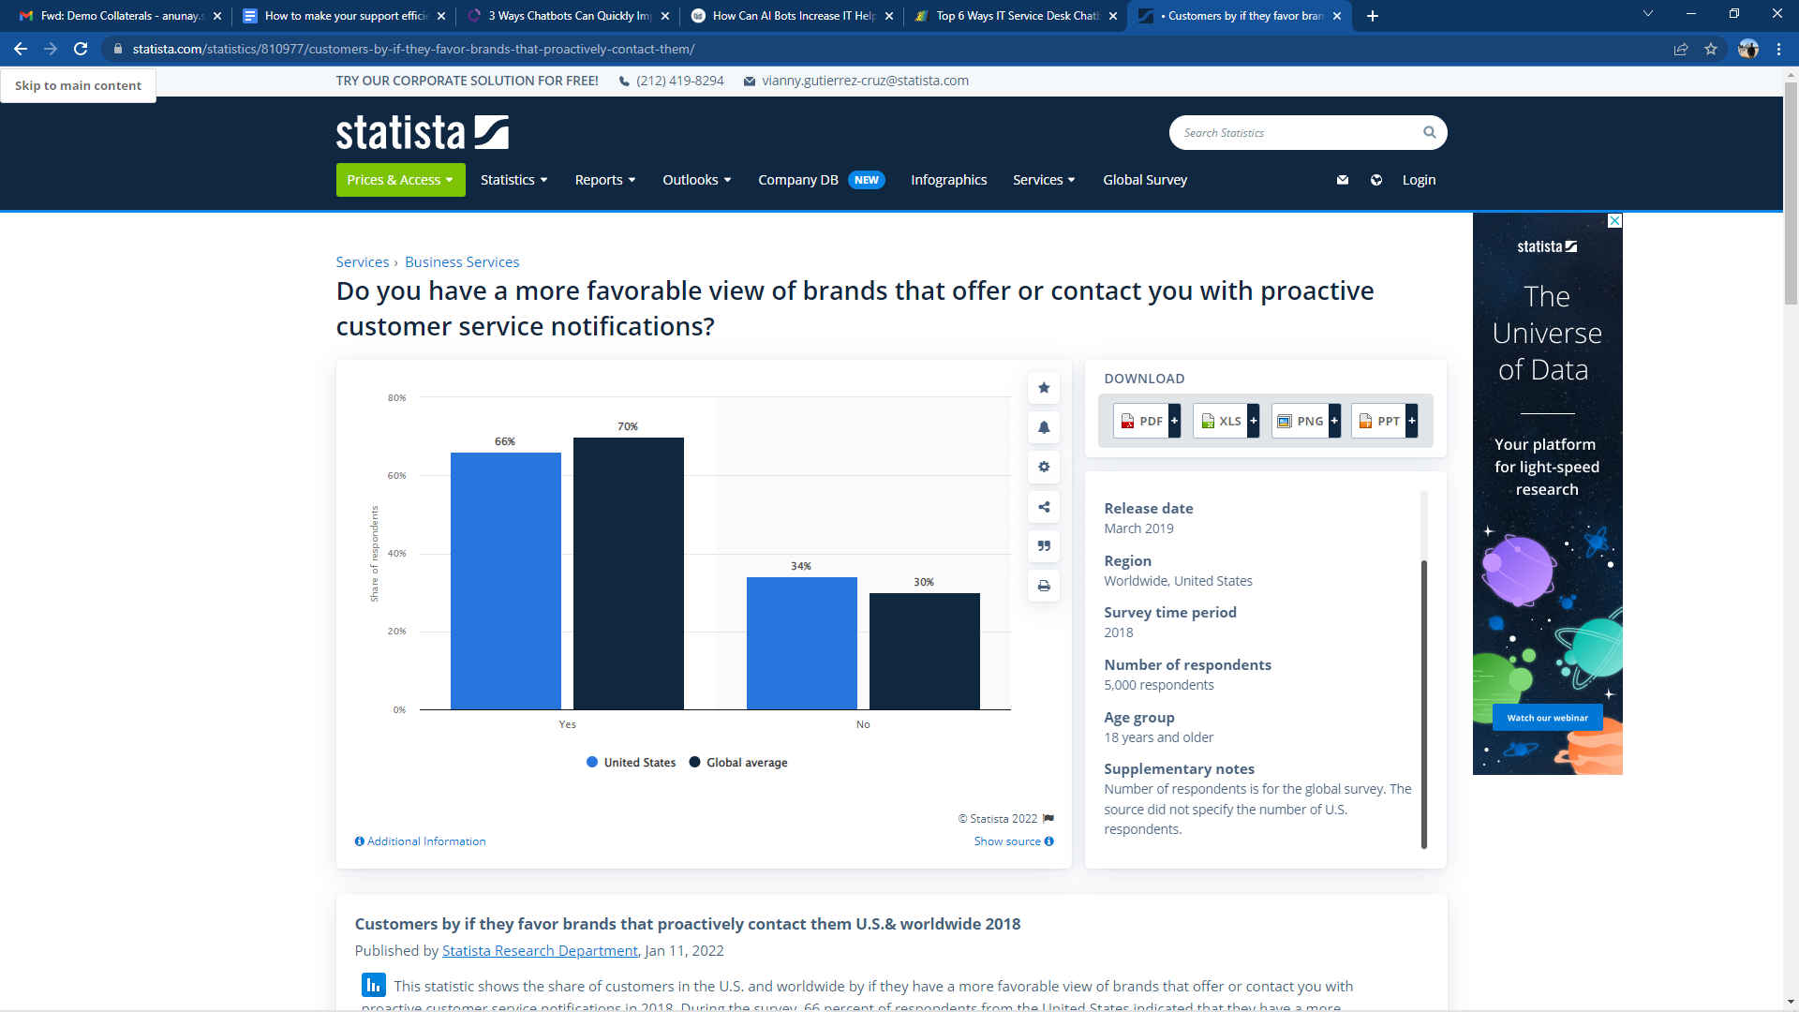
Task: Expand the Reports menu
Action: pyautogui.click(x=605, y=180)
